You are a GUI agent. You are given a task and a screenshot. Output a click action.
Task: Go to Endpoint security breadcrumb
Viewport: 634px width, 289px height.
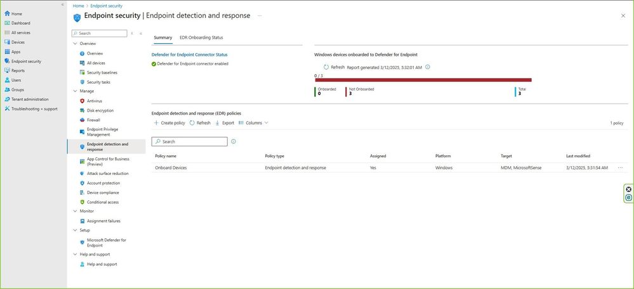(x=107, y=6)
